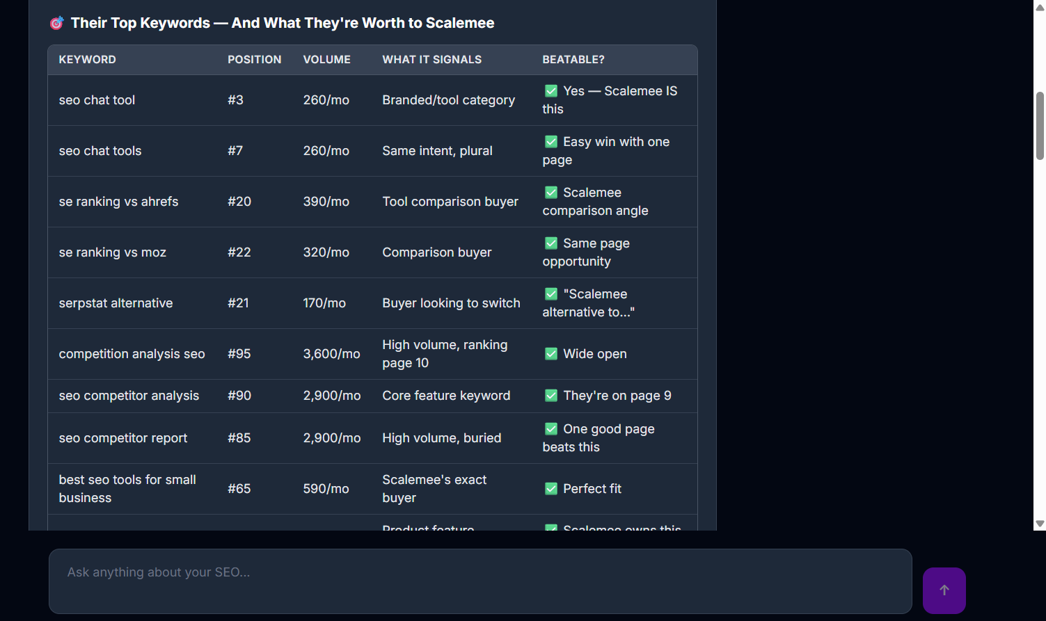Click the green check in the 'serpstat alternative' row
Image resolution: width=1046 pixels, height=621 pixels.
point(551,294)
